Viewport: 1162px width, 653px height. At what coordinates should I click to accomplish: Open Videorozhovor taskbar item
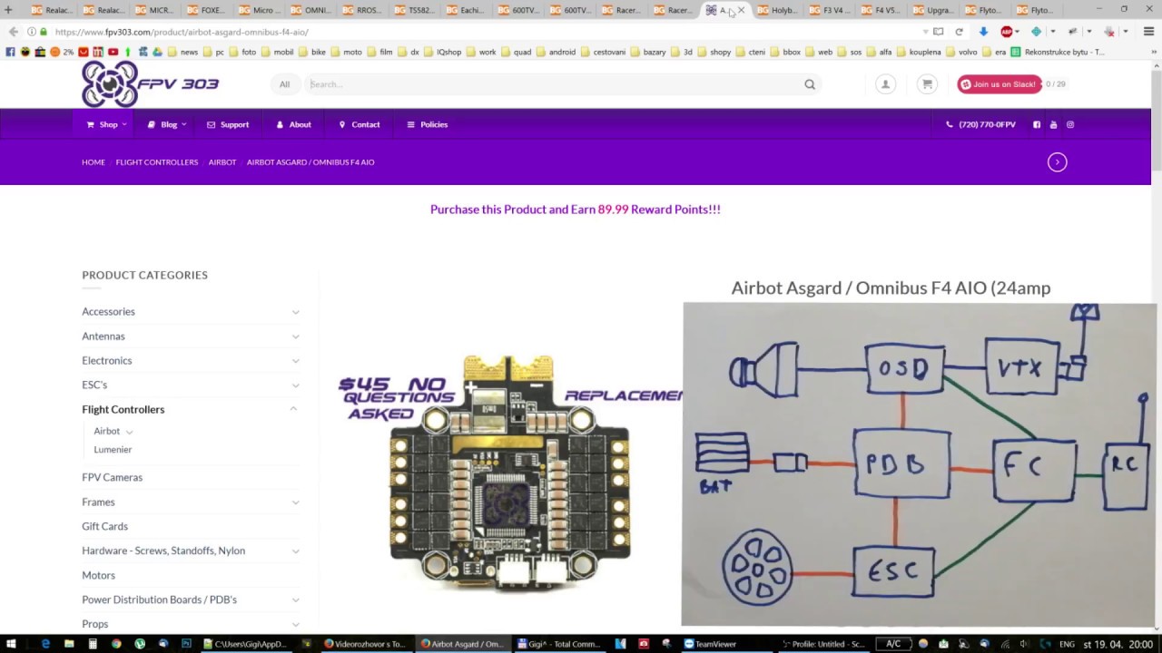coord(365,644)
